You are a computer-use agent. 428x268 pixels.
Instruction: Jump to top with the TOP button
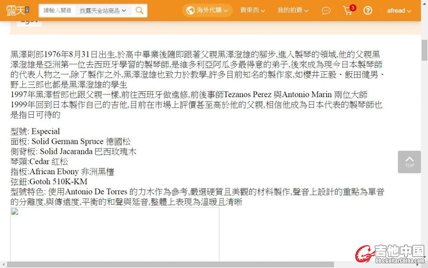[x=409, y=162]
